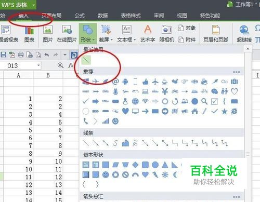Select the recently used line shape

[86, 60]
